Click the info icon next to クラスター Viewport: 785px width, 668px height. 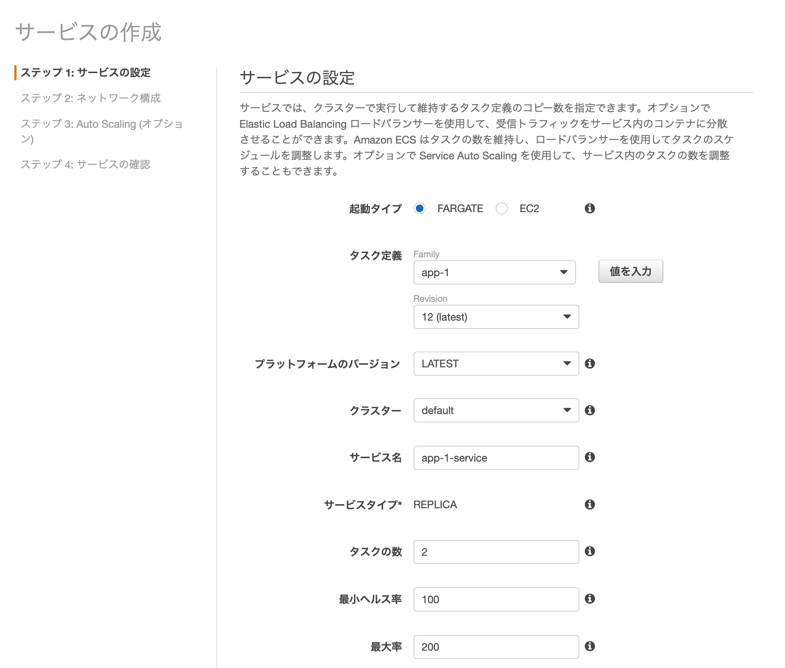coord(591,410)
